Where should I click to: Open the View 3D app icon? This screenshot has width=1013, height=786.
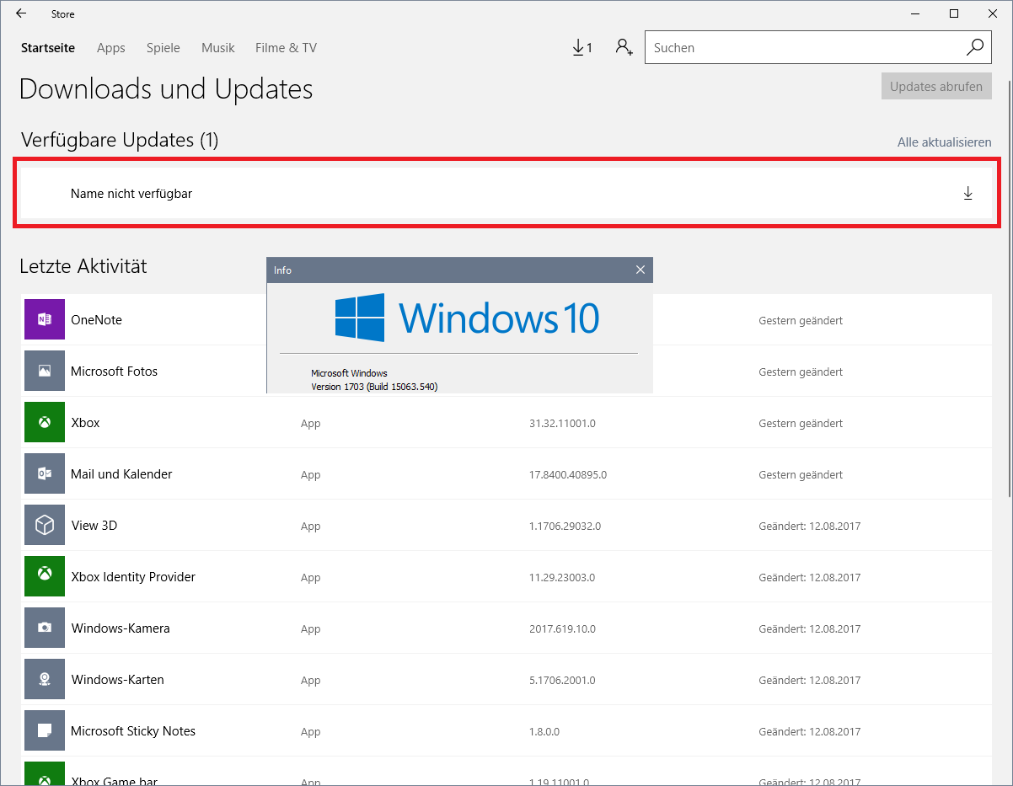45,526
